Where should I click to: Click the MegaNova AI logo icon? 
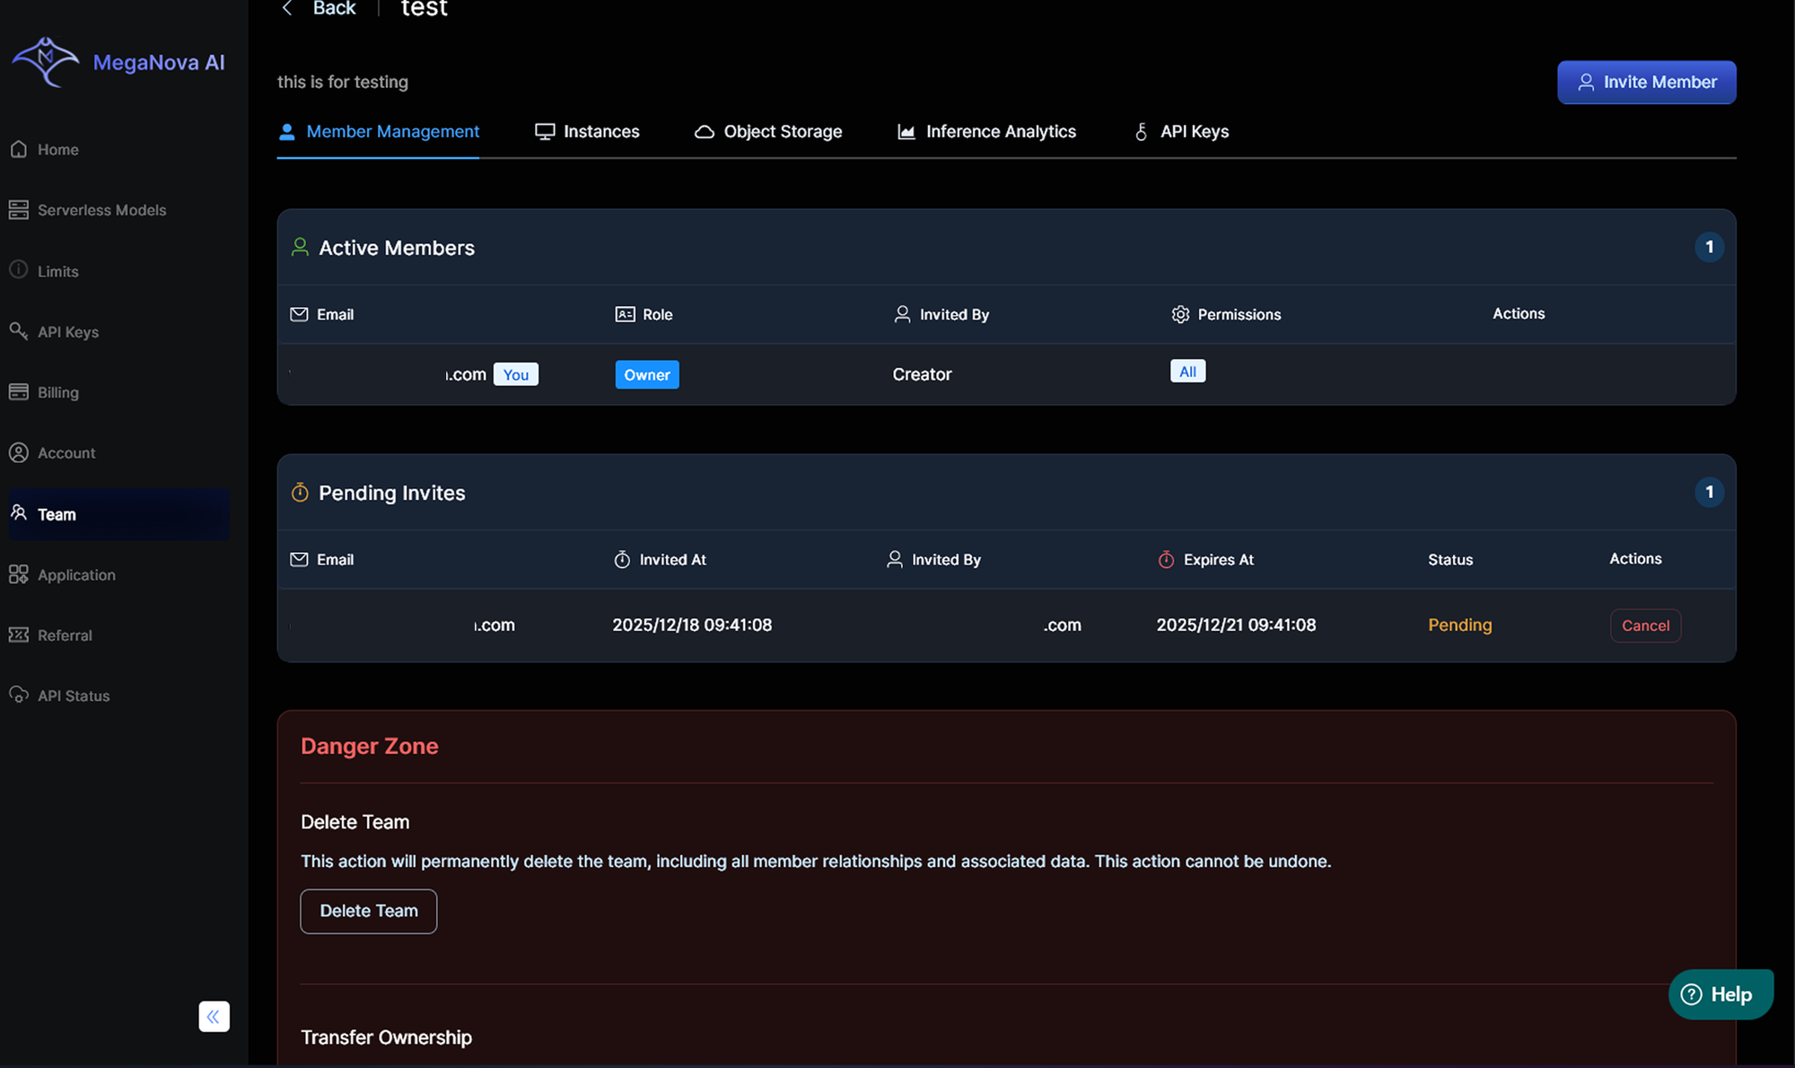[x=45, y=61]
